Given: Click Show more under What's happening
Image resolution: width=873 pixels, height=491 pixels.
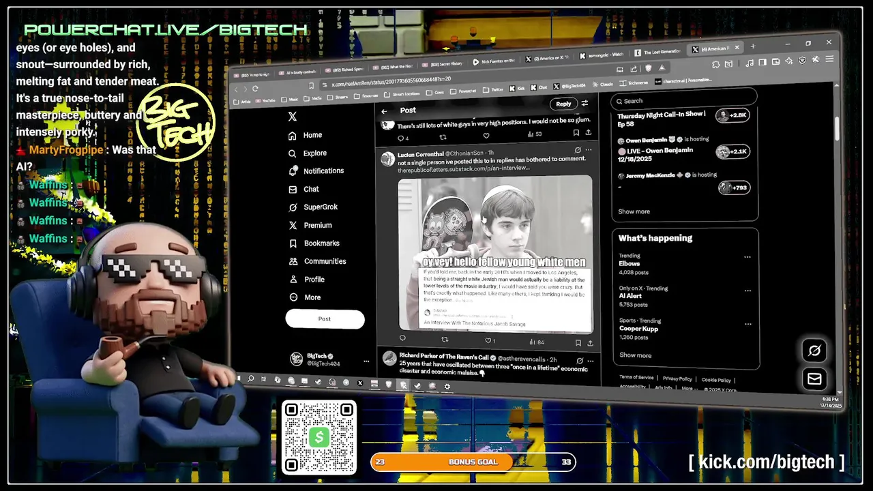Looking at the screenshot, I should coord(635,355).
